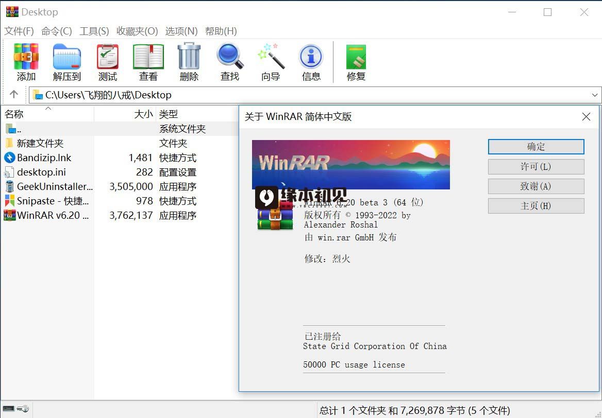Click the "State Grid Corporation Of China" text
The image size is (602, 418).
375,346
